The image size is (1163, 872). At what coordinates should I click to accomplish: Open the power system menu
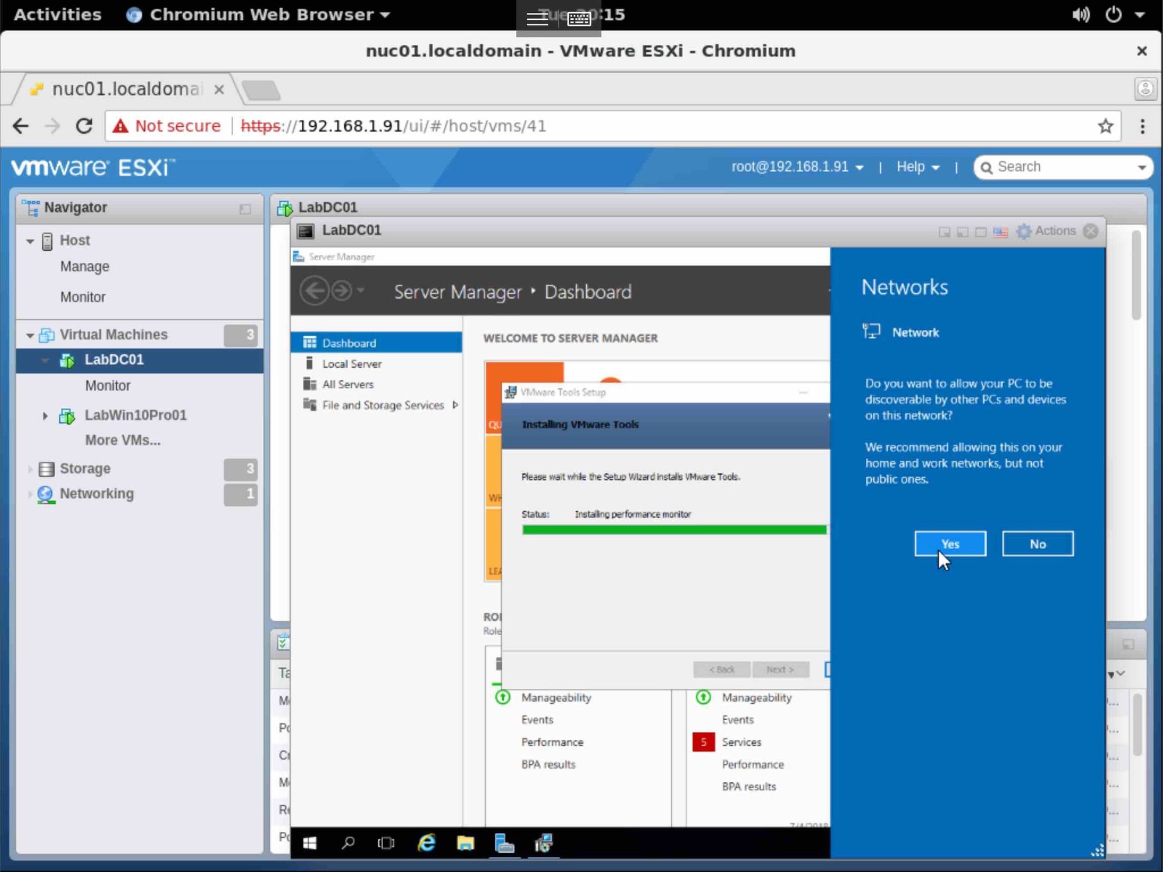point(1113,15)
